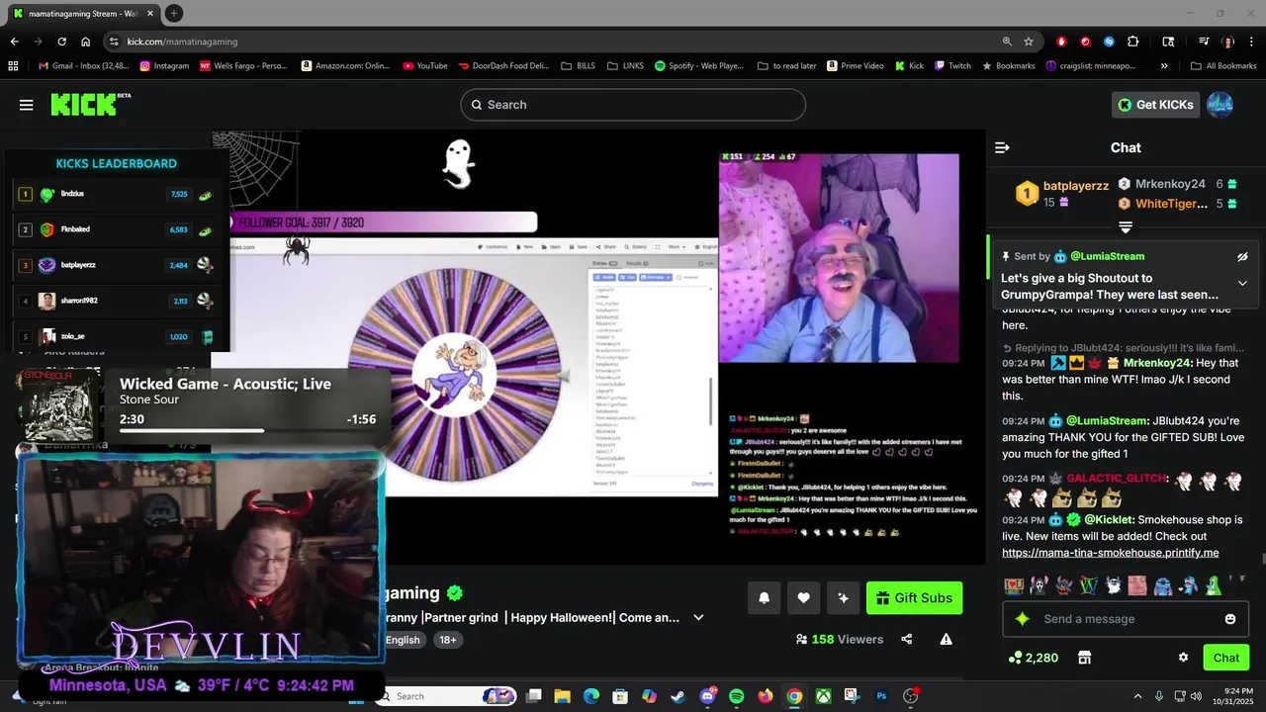The height and width of the screenshot is (712, 1266).
Task: Open the Prime Video bookmark
Action: coord(855,66)
